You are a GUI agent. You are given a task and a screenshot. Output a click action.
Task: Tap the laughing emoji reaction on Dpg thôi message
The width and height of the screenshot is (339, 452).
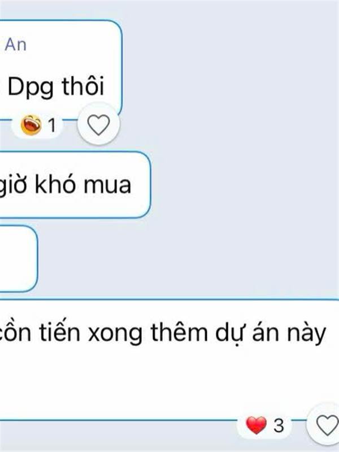point(31,125)
